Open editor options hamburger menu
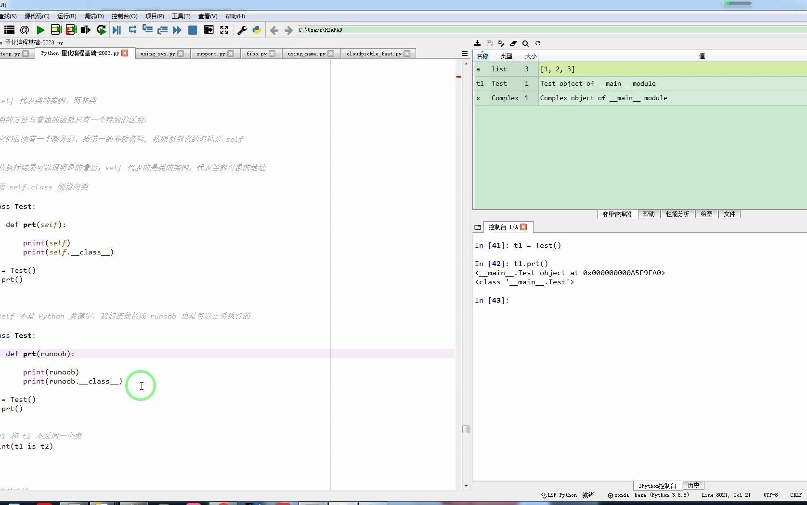Viewport: 807px width, 505px height. [x=465, y=53]
